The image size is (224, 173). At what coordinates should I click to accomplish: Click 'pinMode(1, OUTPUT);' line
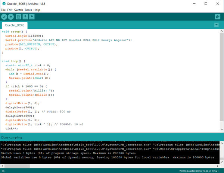coord(22,49)
